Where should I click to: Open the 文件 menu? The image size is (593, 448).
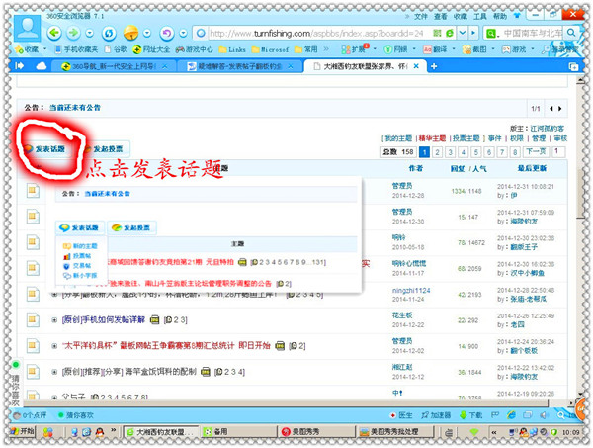421,16
